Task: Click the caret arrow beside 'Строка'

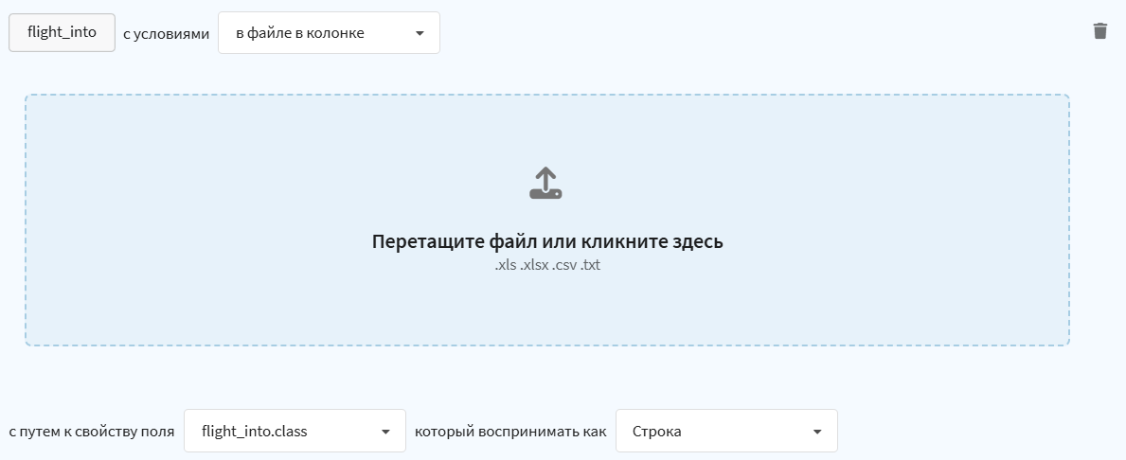Action: coord(817,432)
